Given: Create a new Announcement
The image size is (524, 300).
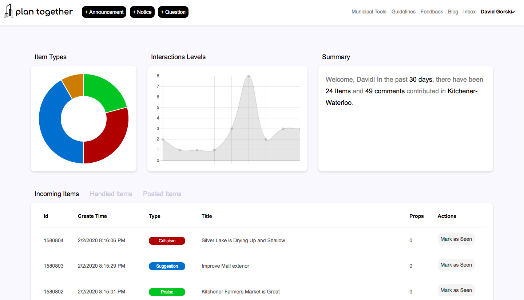Looking at the screenshot, I should pos(104,12).
